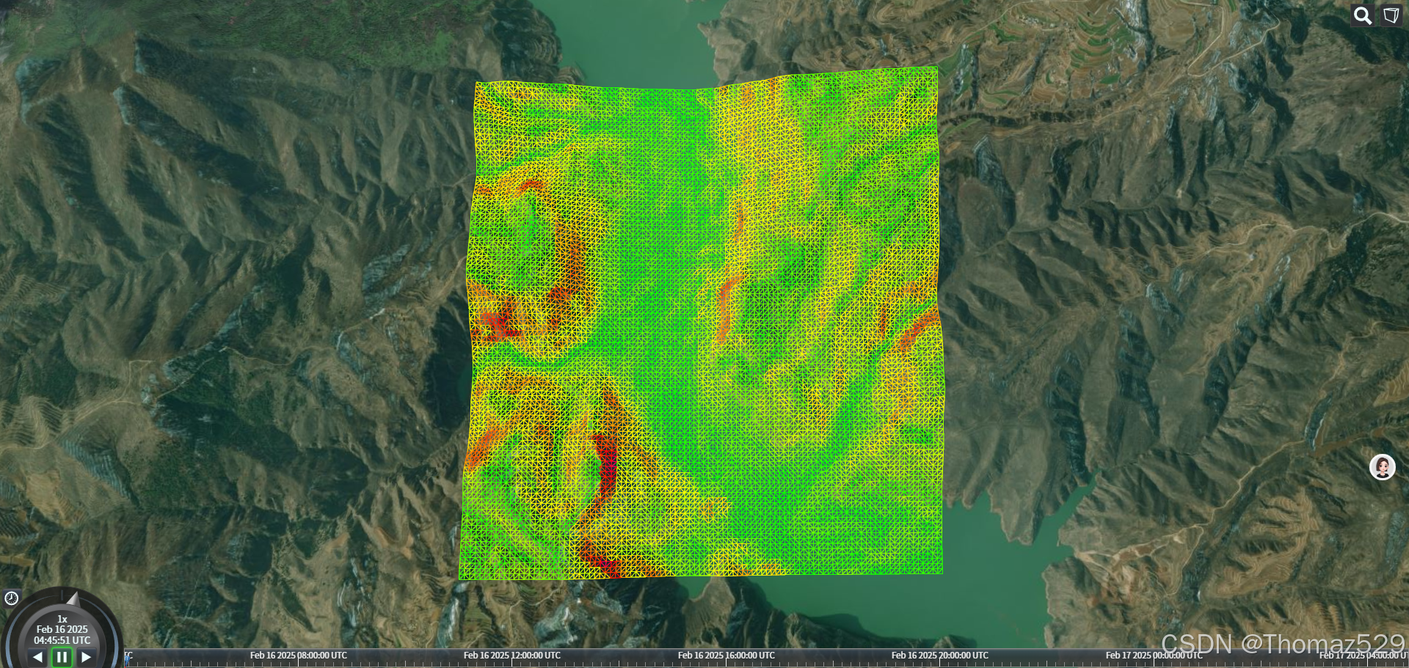Image resolution: width=1409 pixels, height=668 pixels.
Task: Click the 04:45:51 UTC time readout
Action: pos(62,640)
